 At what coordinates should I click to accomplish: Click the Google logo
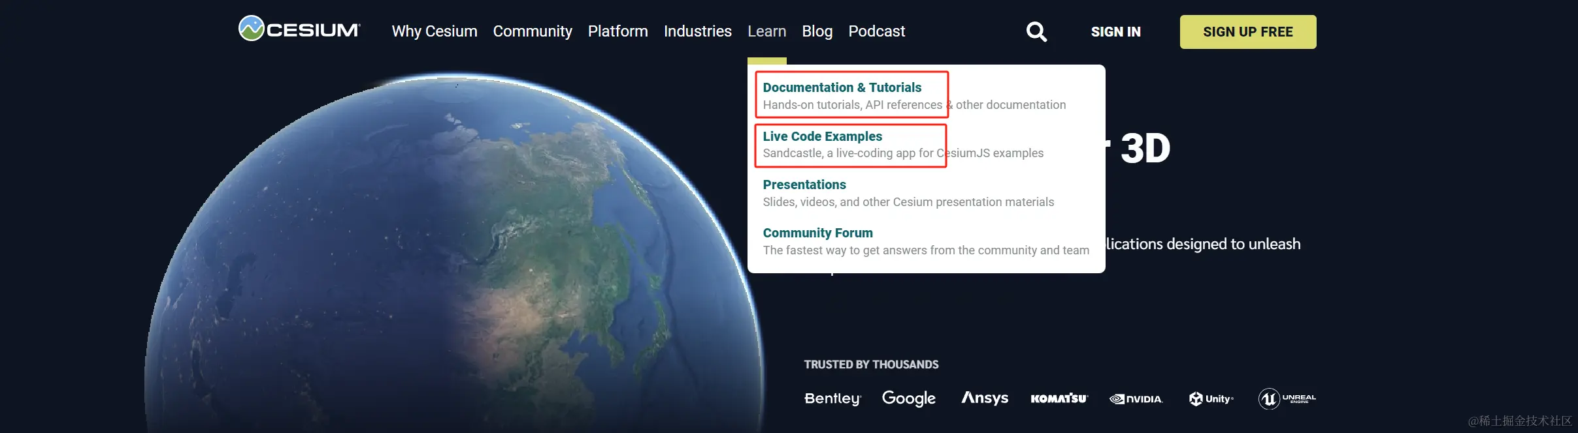click(x=909, y=398)
